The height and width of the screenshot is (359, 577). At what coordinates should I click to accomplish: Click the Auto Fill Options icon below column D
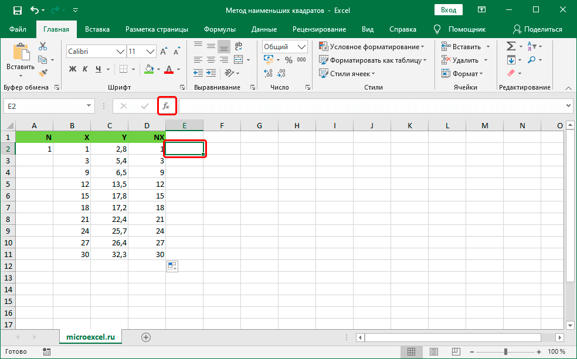(172, 266)
